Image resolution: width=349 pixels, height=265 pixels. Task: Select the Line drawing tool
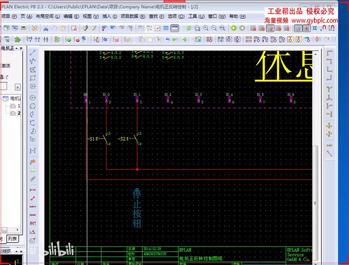click(33, 53)
